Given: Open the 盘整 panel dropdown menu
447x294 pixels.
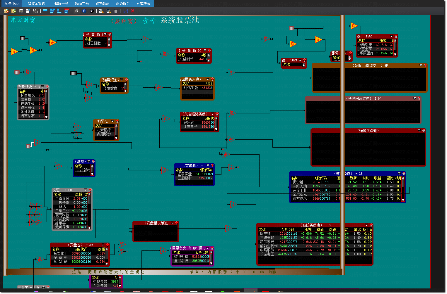Looking at the screenshot, I should [89, 161].
